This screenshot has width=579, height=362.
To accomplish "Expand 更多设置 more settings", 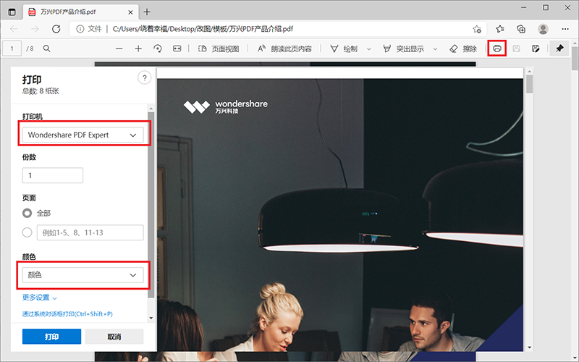I will [x=39, y=297].
